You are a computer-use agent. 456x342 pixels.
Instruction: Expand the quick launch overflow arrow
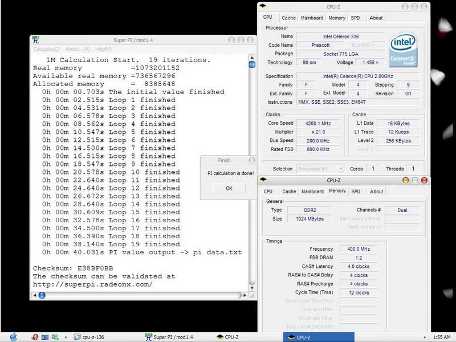click(x=64, y=337)
